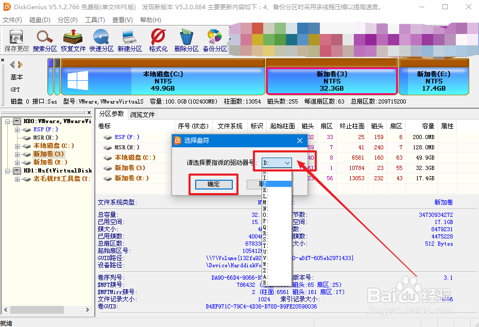Click the Delete Partition (删除分区) icon

click(186, 41)
